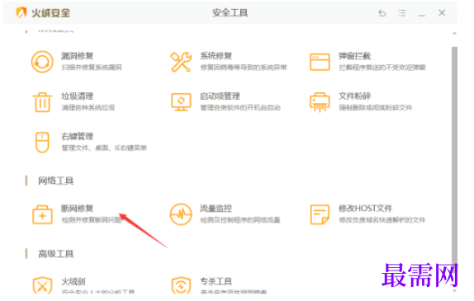Screen dimensions: 474x301
Task: Open the 右键管理 mouse icon
Action: pyautogui.click(x=42, y=142)
